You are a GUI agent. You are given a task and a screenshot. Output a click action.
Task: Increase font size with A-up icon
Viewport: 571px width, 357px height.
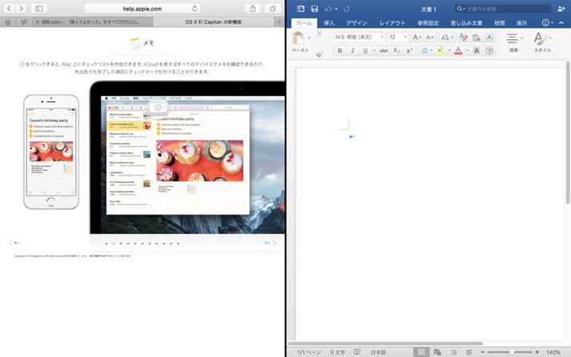tap(416, 38)
